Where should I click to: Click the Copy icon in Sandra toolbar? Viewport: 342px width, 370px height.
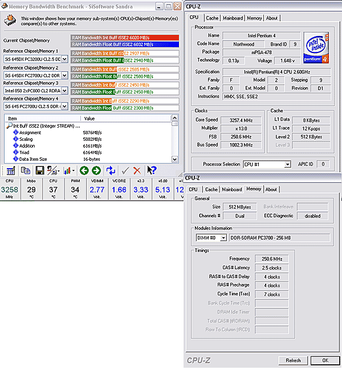pos(26,170)
